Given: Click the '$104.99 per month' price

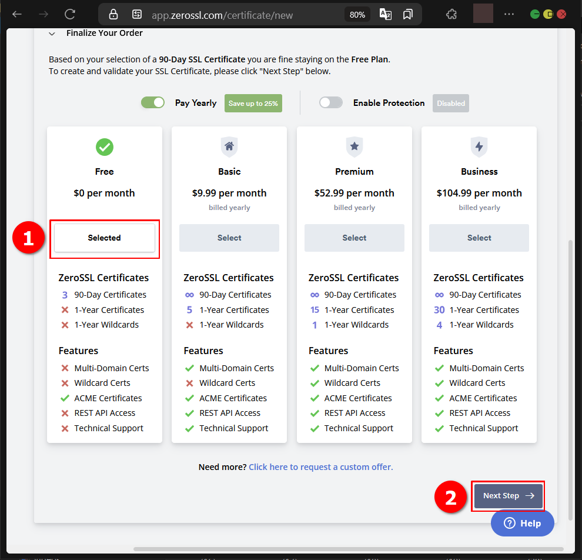Looking at the screenshot, I should coord(479,193).
